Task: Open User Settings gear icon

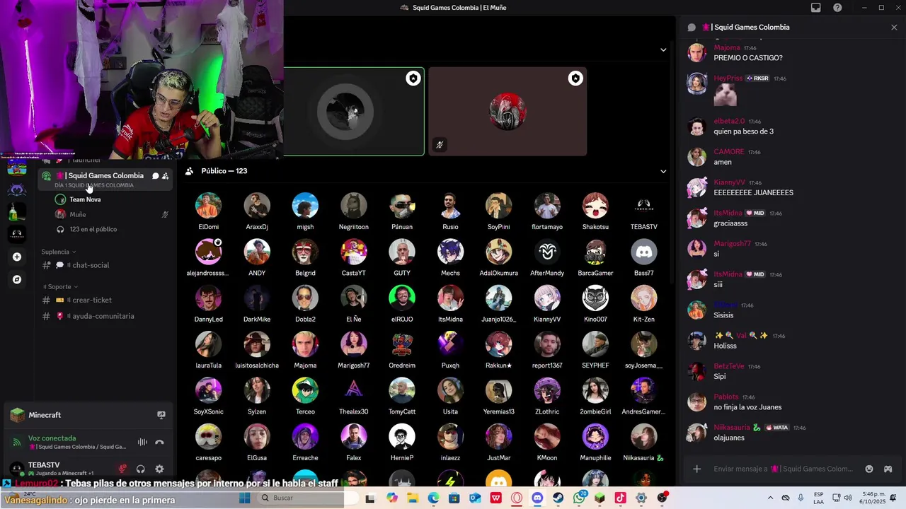Action: point(159,469)
